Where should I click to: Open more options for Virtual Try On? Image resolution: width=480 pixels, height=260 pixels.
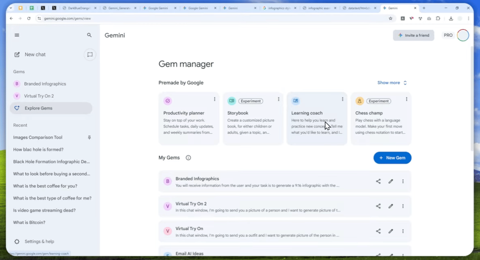[403, 231]
